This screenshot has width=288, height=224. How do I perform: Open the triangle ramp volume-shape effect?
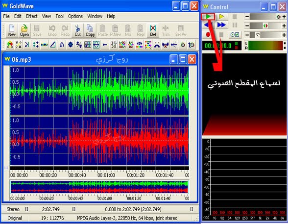tap(53, 45)
